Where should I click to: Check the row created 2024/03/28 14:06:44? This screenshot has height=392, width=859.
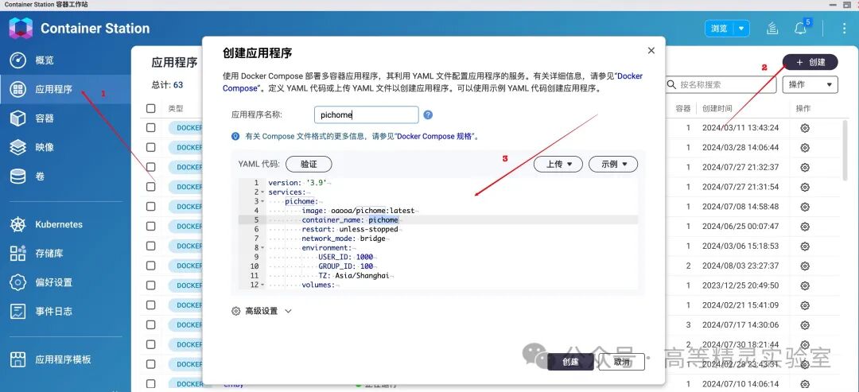click(151, 147)
